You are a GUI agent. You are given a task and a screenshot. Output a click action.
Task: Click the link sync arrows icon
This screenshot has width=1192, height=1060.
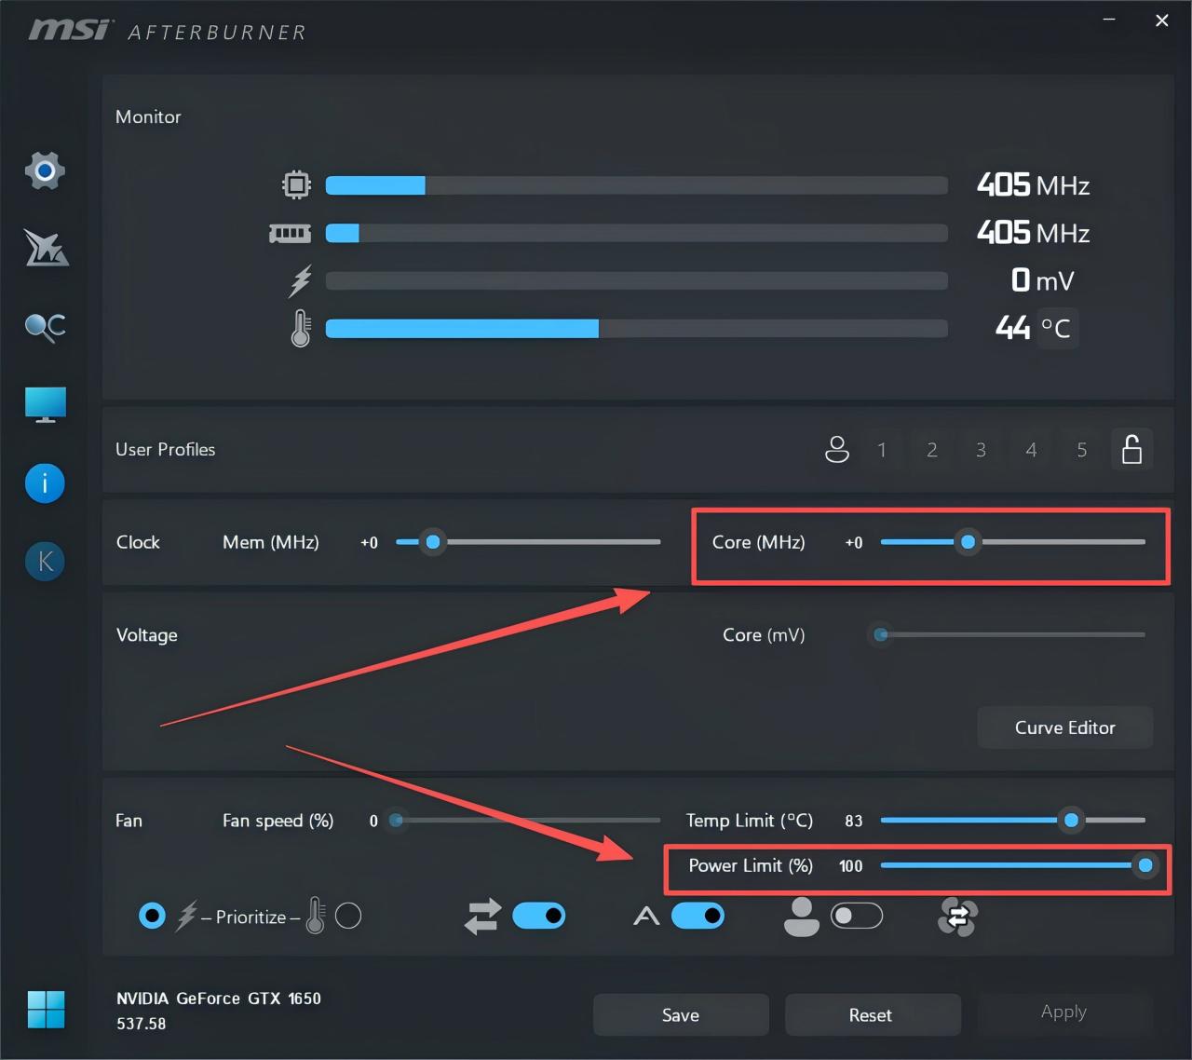[482, 917]
